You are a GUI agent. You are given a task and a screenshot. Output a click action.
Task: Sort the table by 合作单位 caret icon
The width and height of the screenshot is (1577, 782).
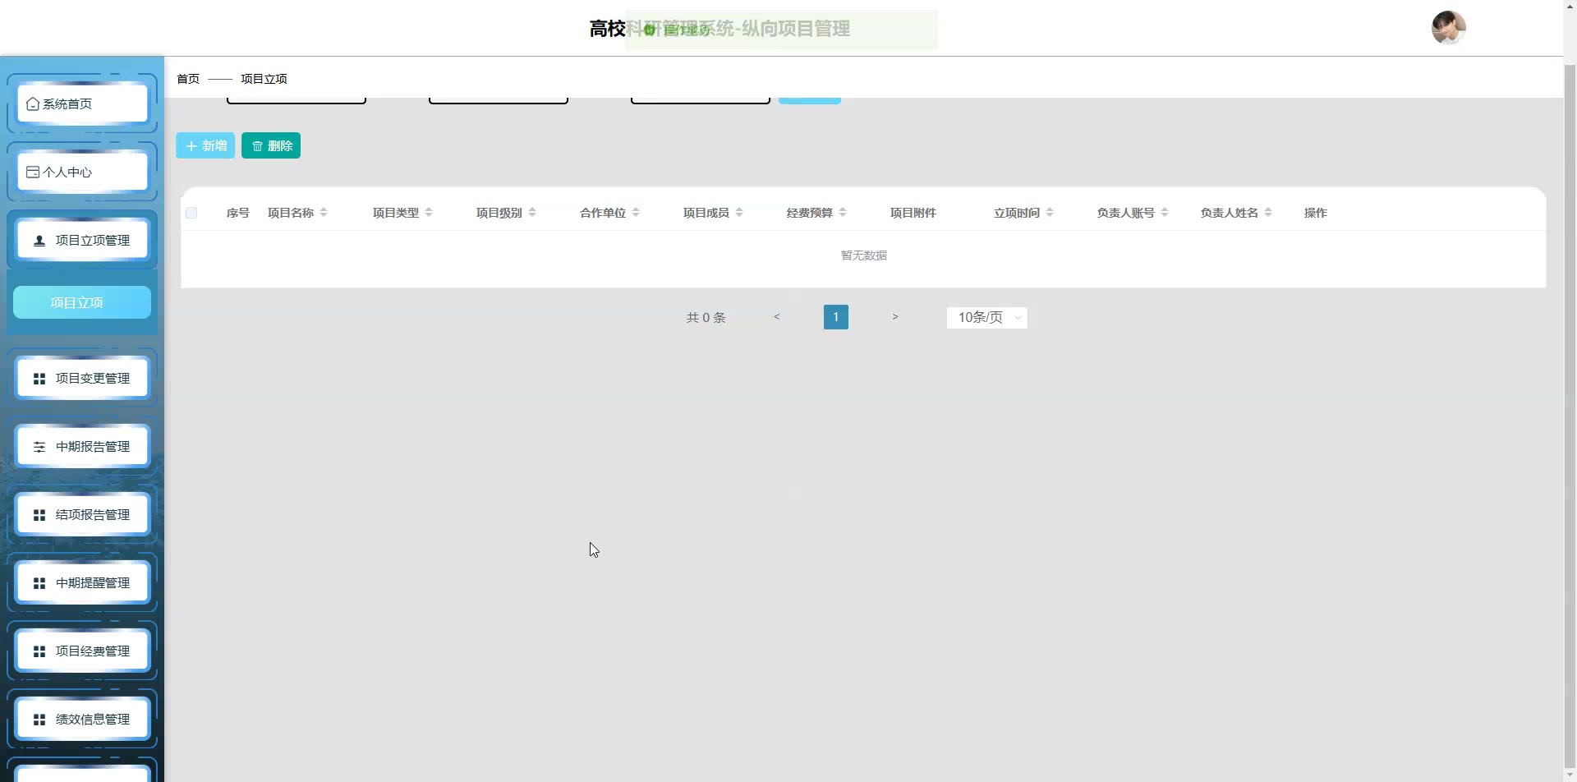pyautogui.click(x=636, y=213)
